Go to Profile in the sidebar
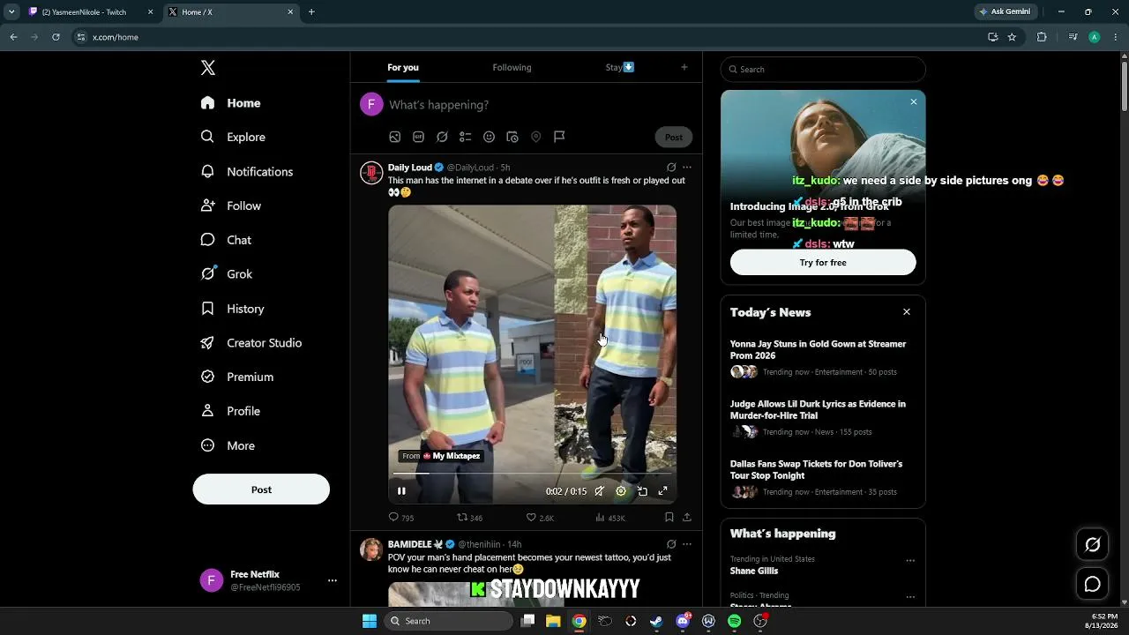Screen dimensions: 1129x635 230,411
